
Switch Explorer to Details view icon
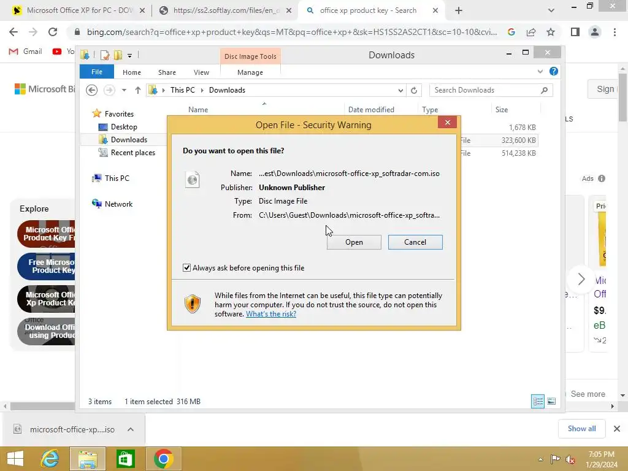tap(537, 401)
